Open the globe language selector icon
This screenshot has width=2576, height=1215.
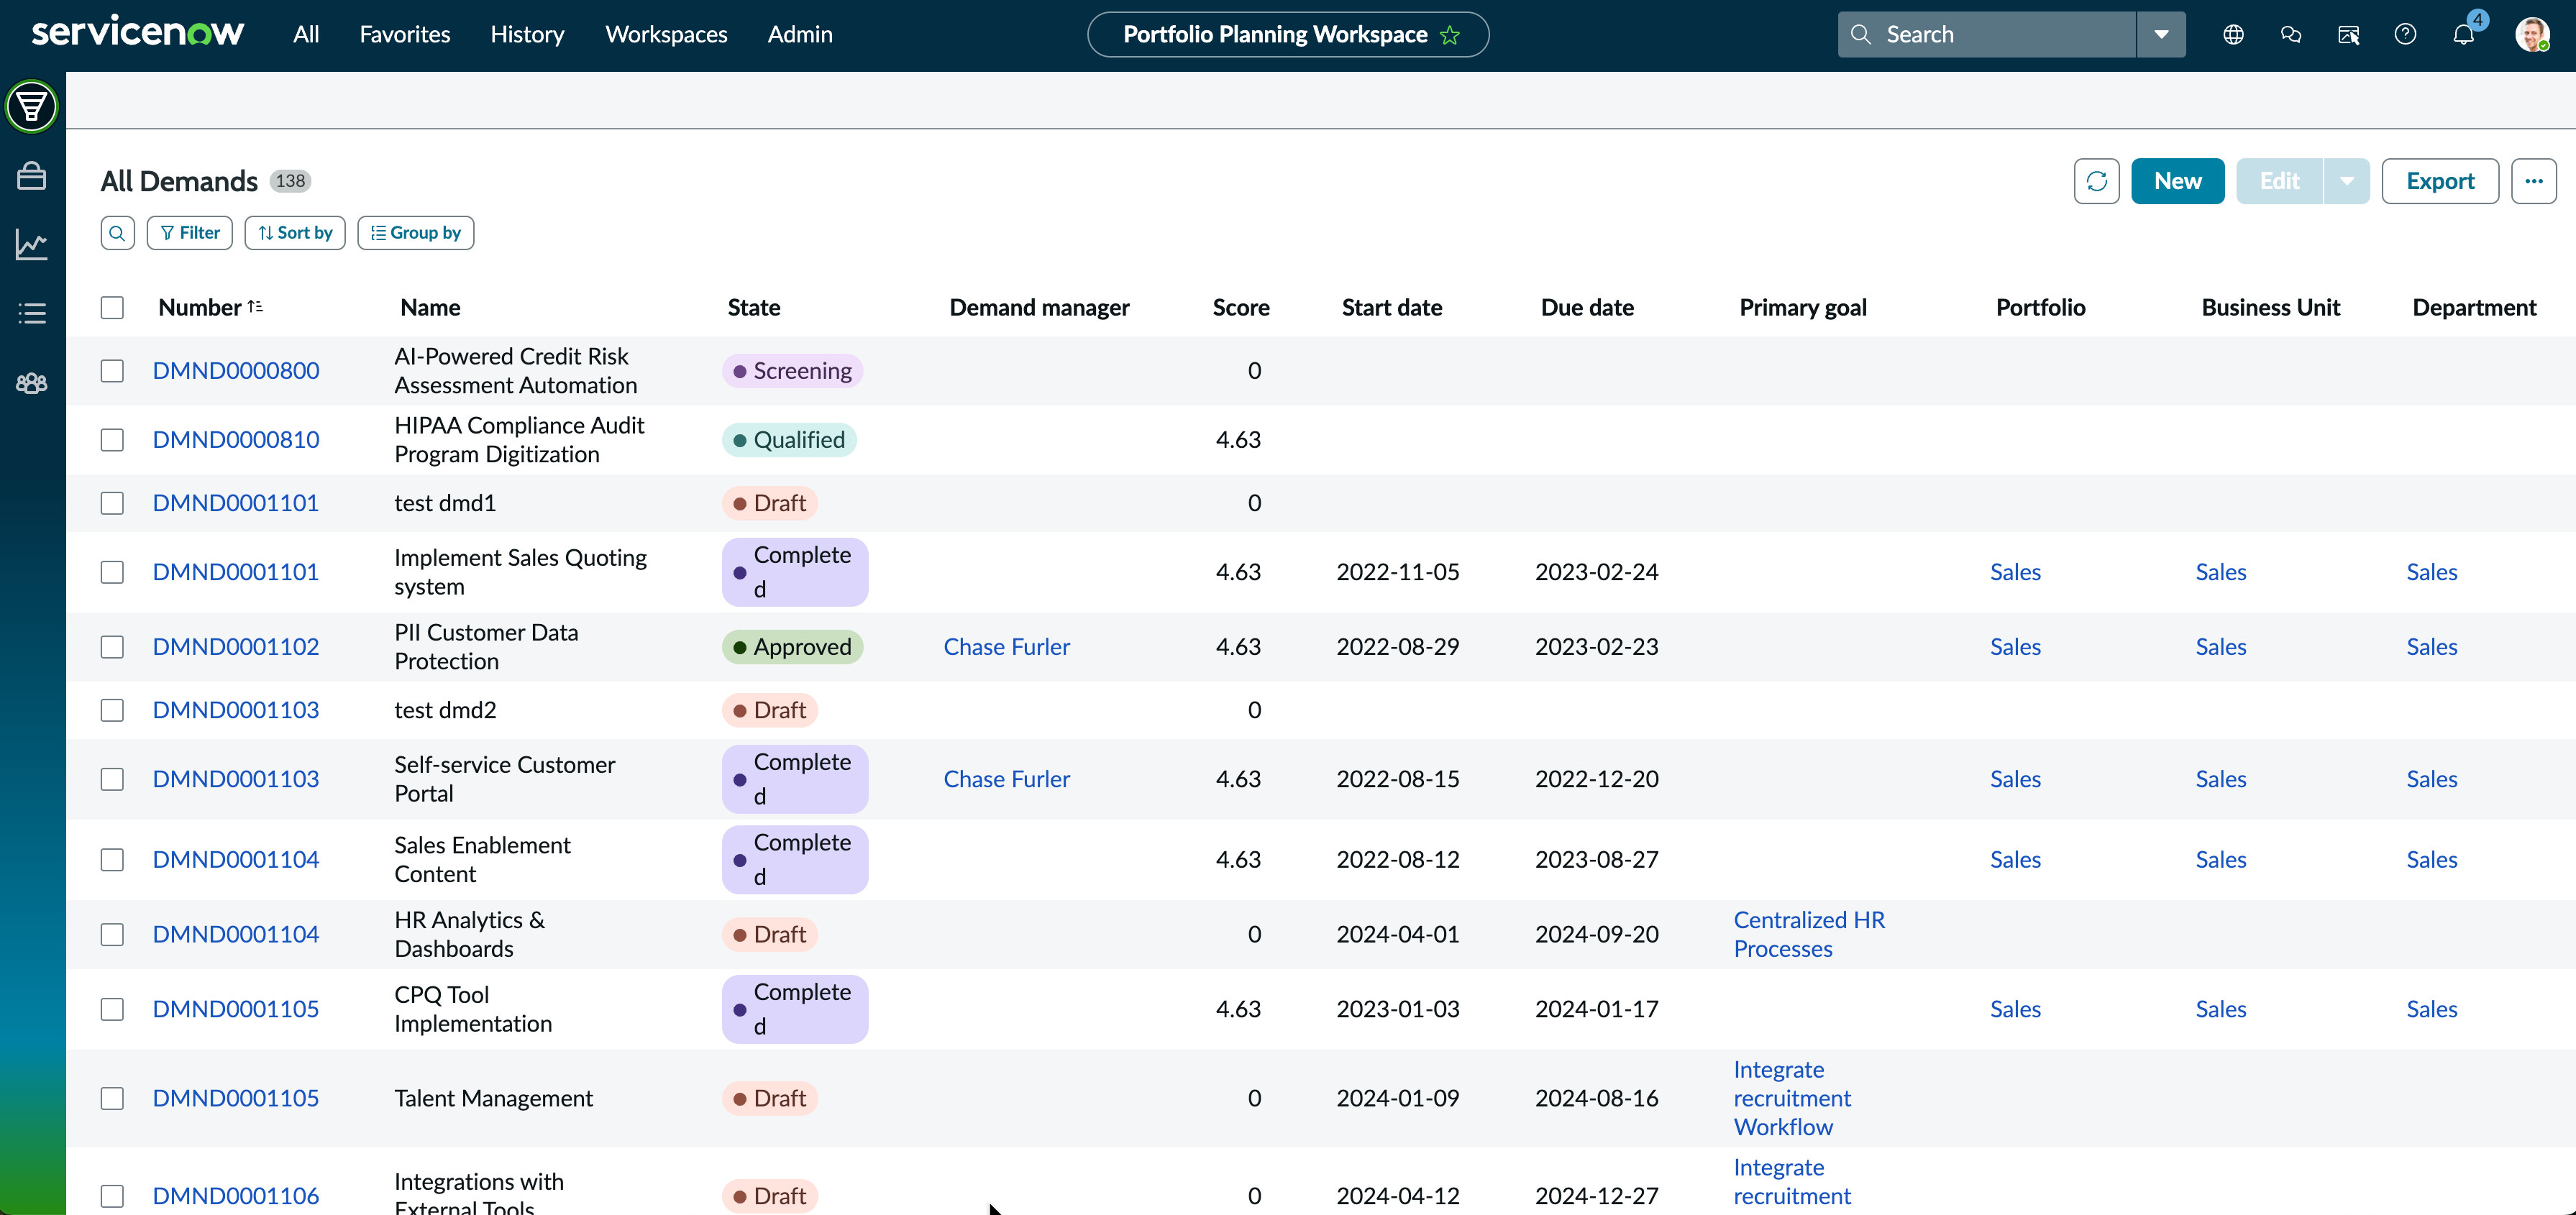[x=2233, y=35]
